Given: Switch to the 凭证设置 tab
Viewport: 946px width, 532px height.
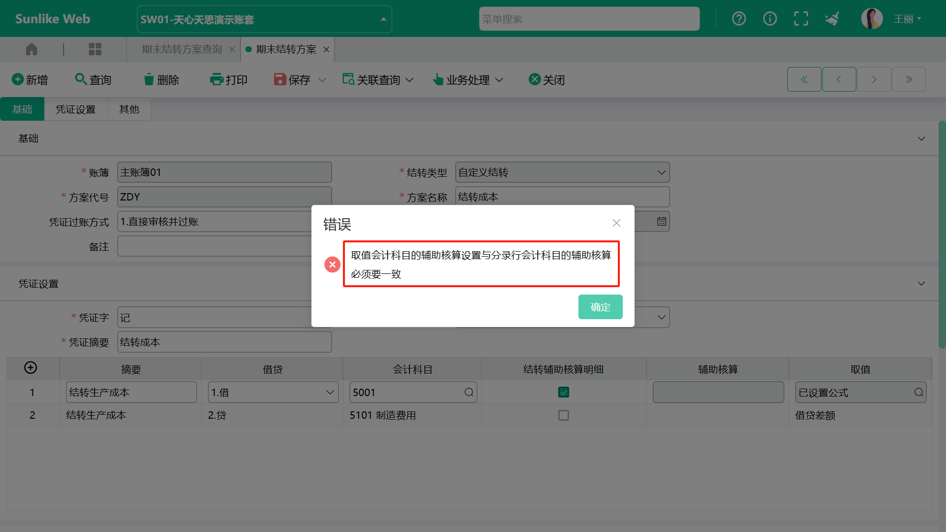Looking at the screenshot, I should point(75,109).
